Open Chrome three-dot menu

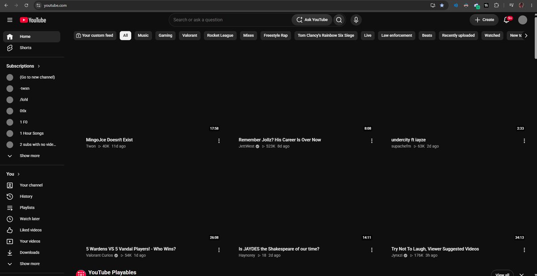point(532,5)
